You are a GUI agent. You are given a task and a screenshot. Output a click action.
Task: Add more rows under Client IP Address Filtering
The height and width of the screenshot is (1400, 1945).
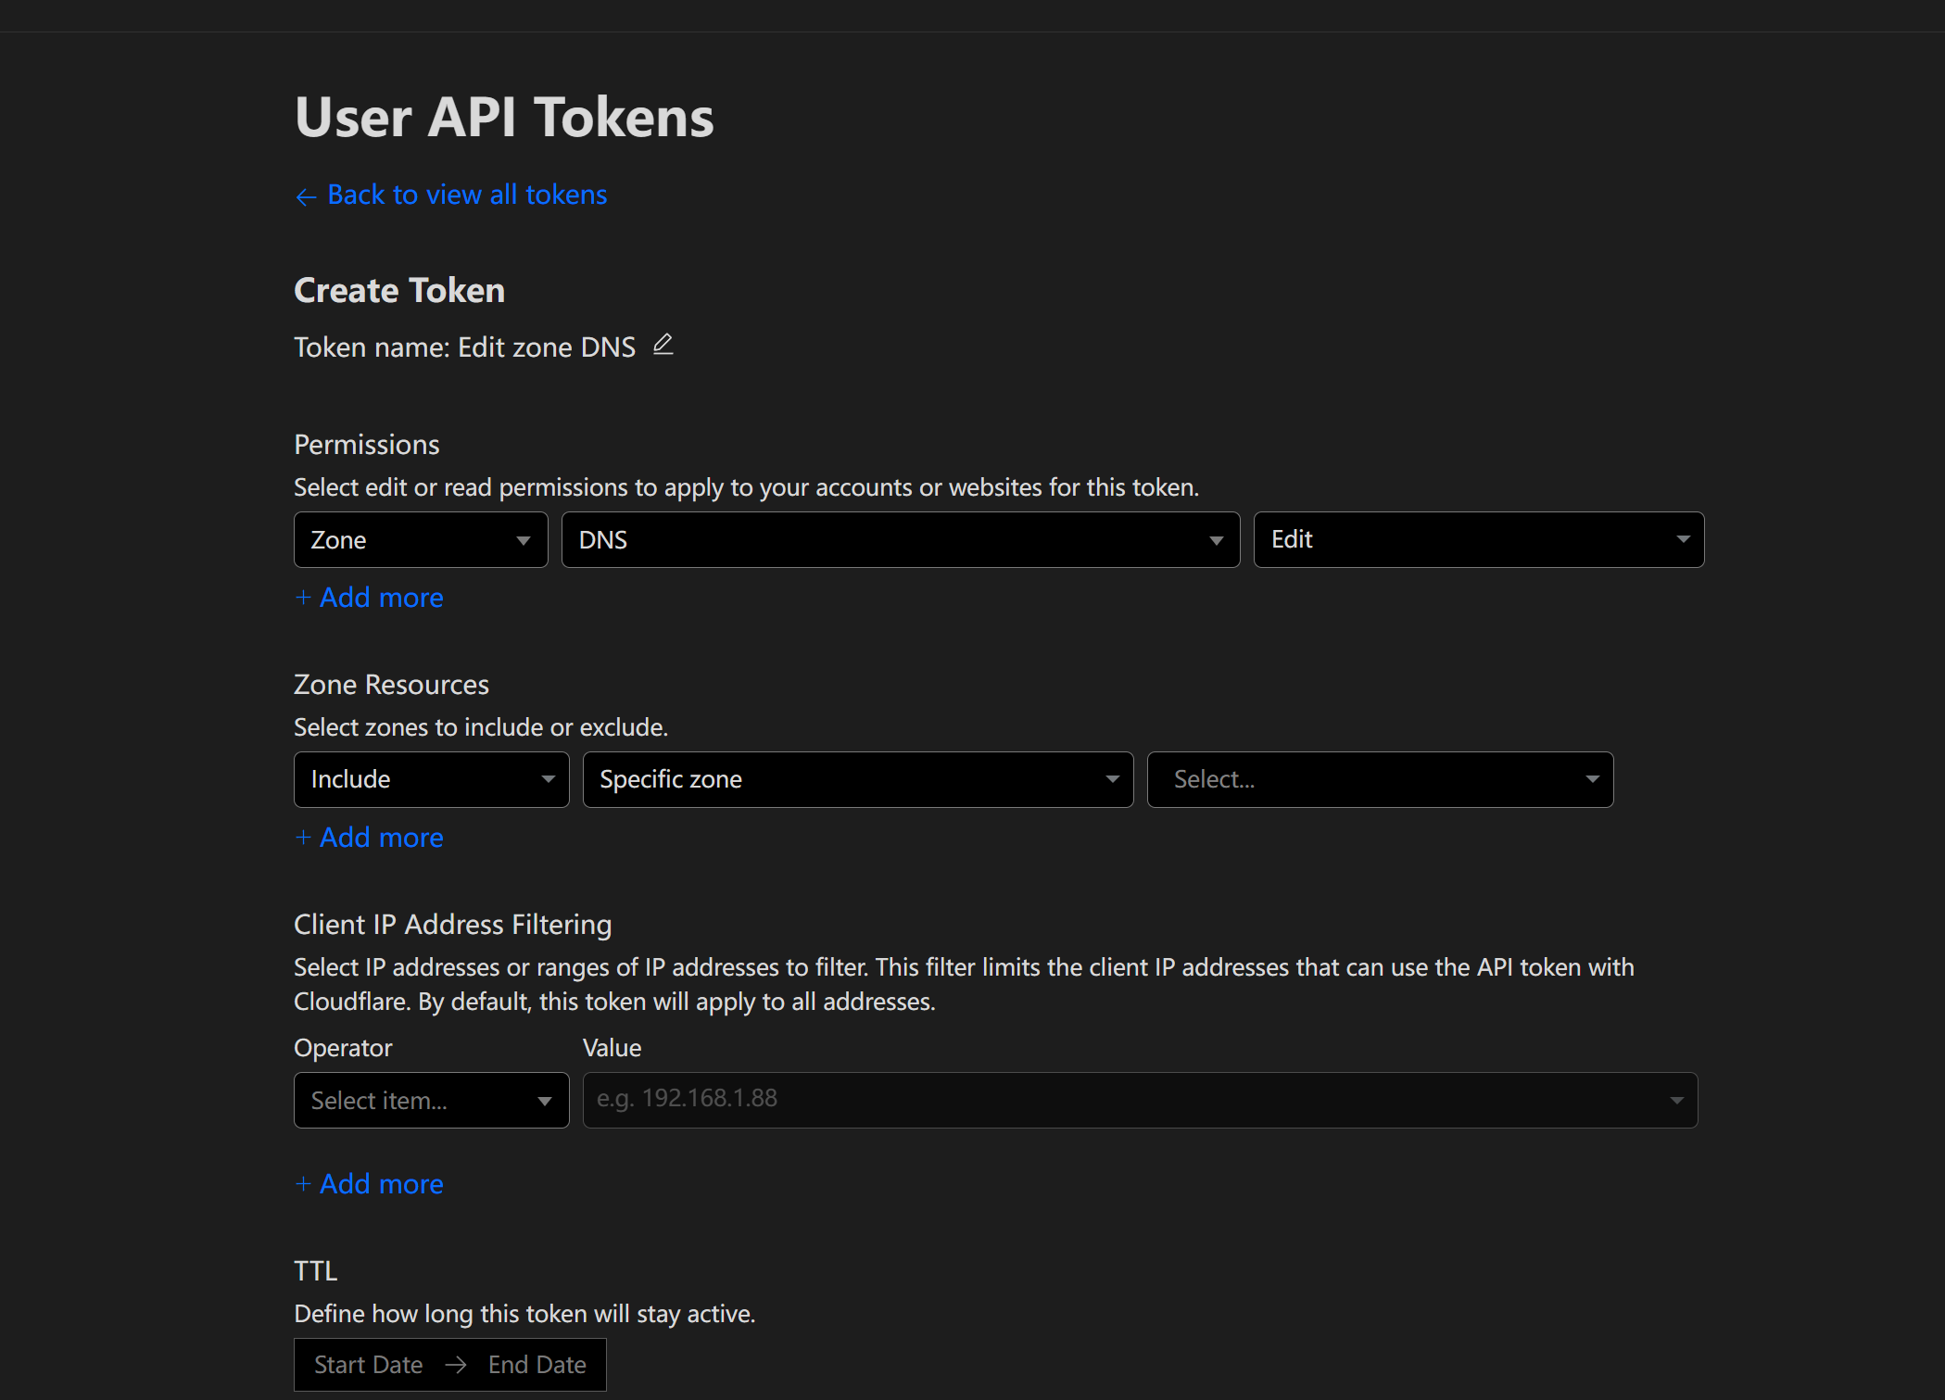click(369, 1184)
